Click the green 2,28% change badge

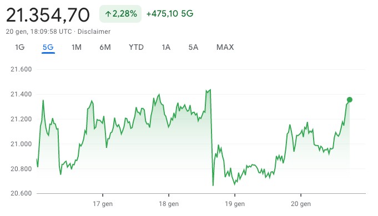click(x=120, y=14)
